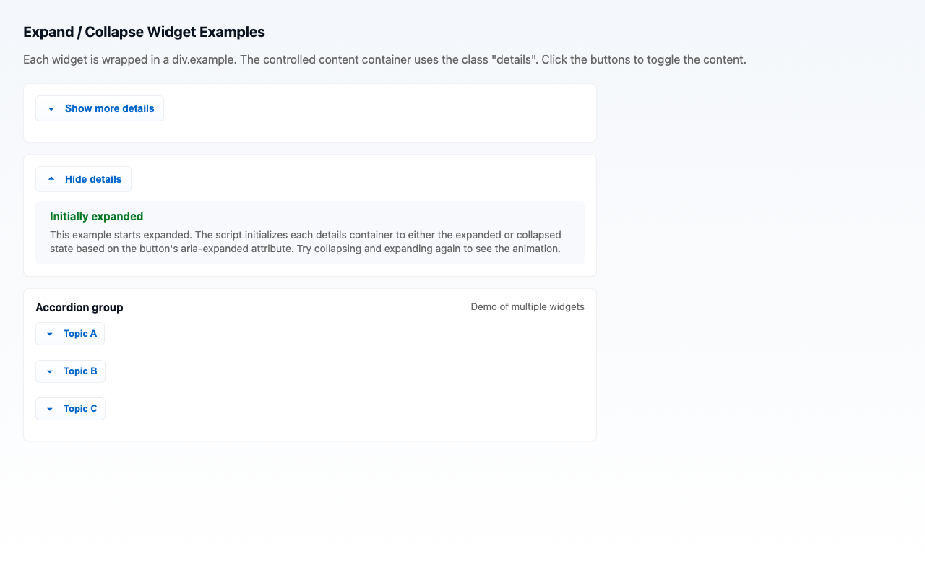
Task: Expand Topic C in the accordion group
Action: click(70, 409)
